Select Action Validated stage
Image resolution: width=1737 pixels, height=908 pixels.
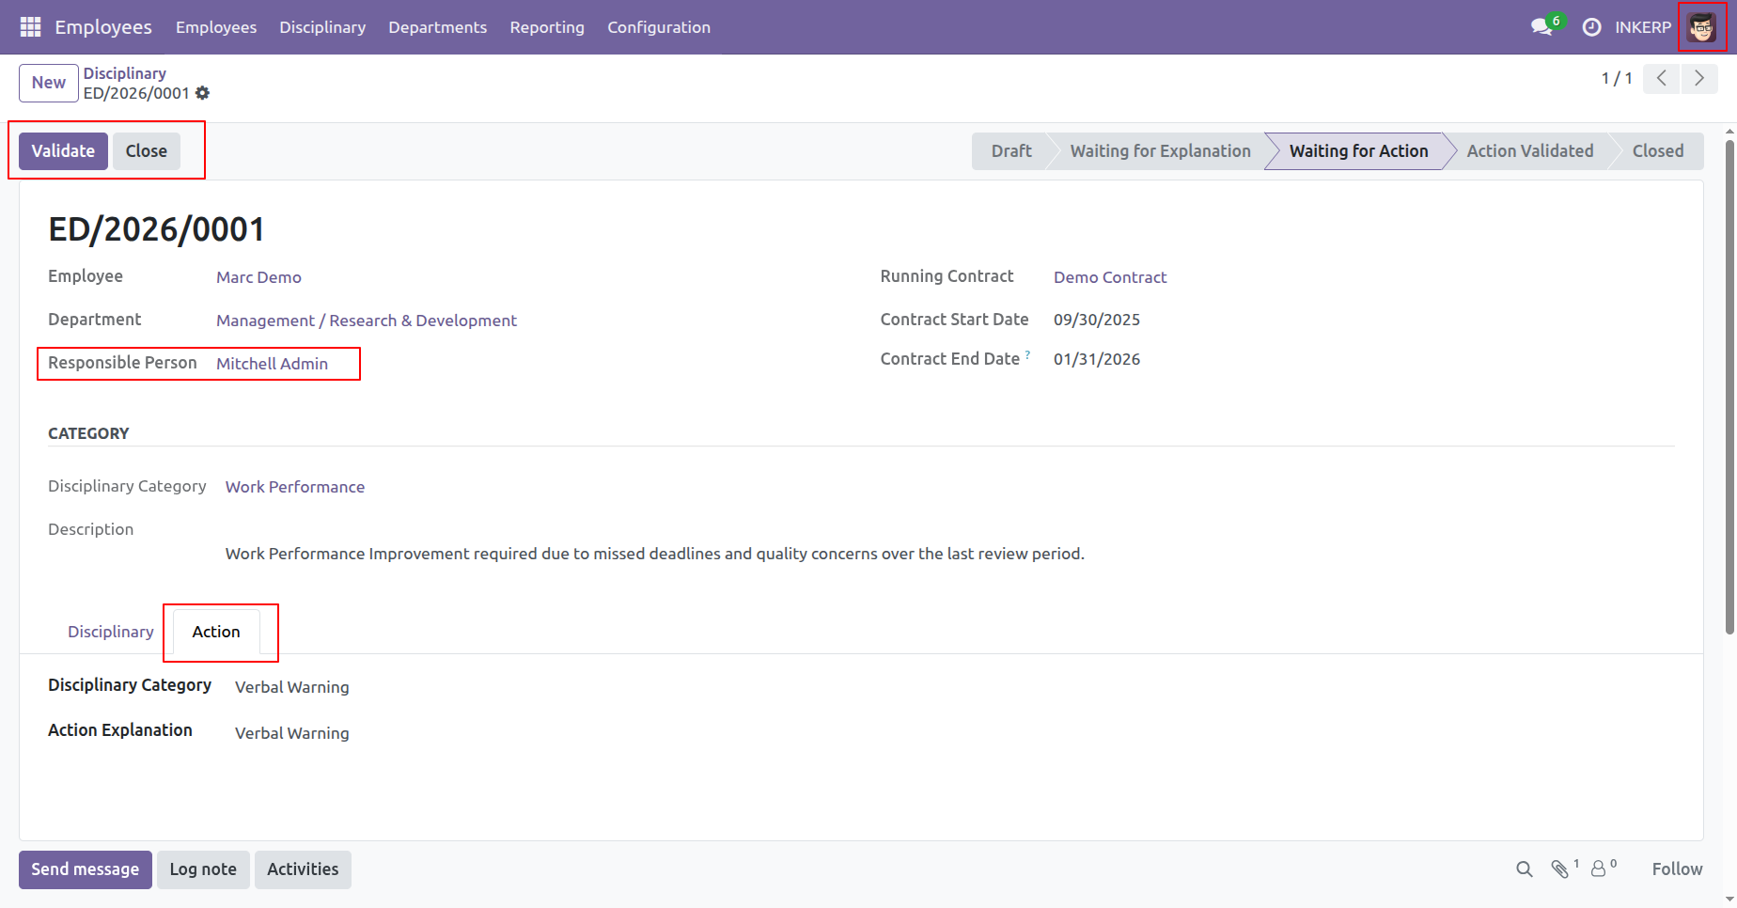pyautogui.click(x=1530, y=151)
